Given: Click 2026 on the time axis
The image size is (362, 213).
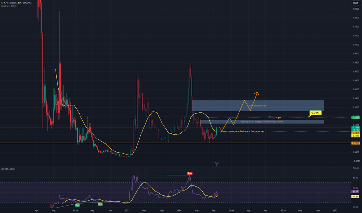Looking at the screenshot, I should point(283,210).
